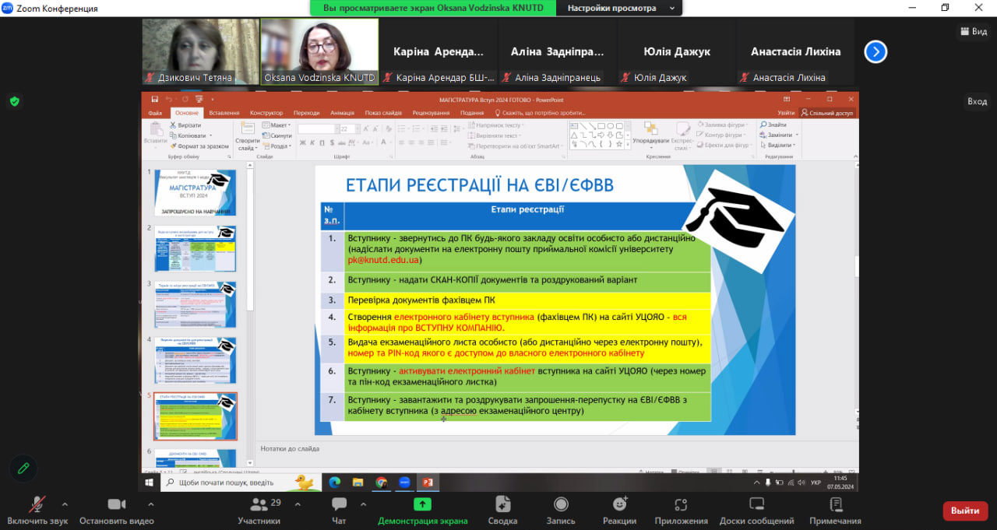Open Заливка фігури shape fill color

pyautogui.click(x=724, y=125)
